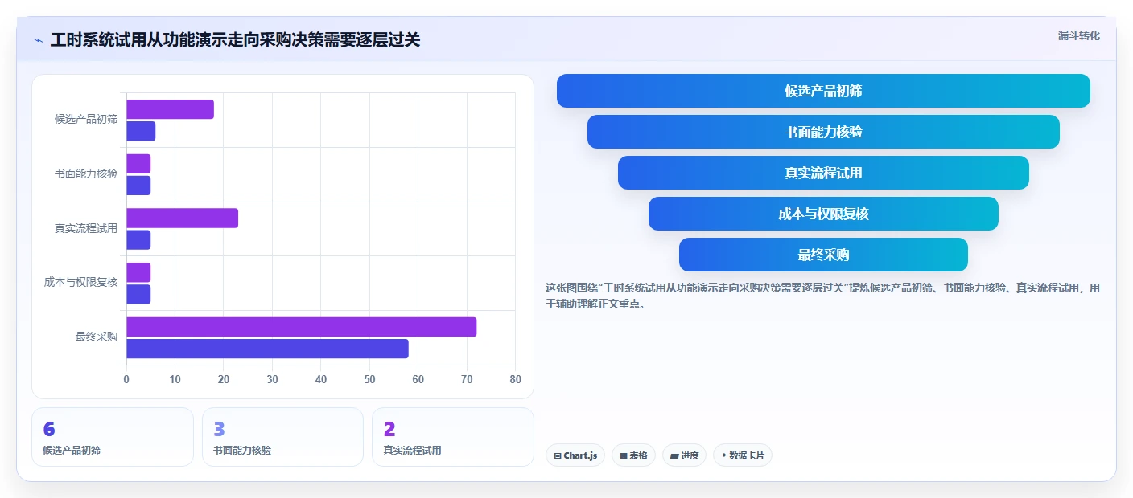Click the blue bar for 最终采购
The height and width of the screenshot is (498, 1133).
pos(267,349)
